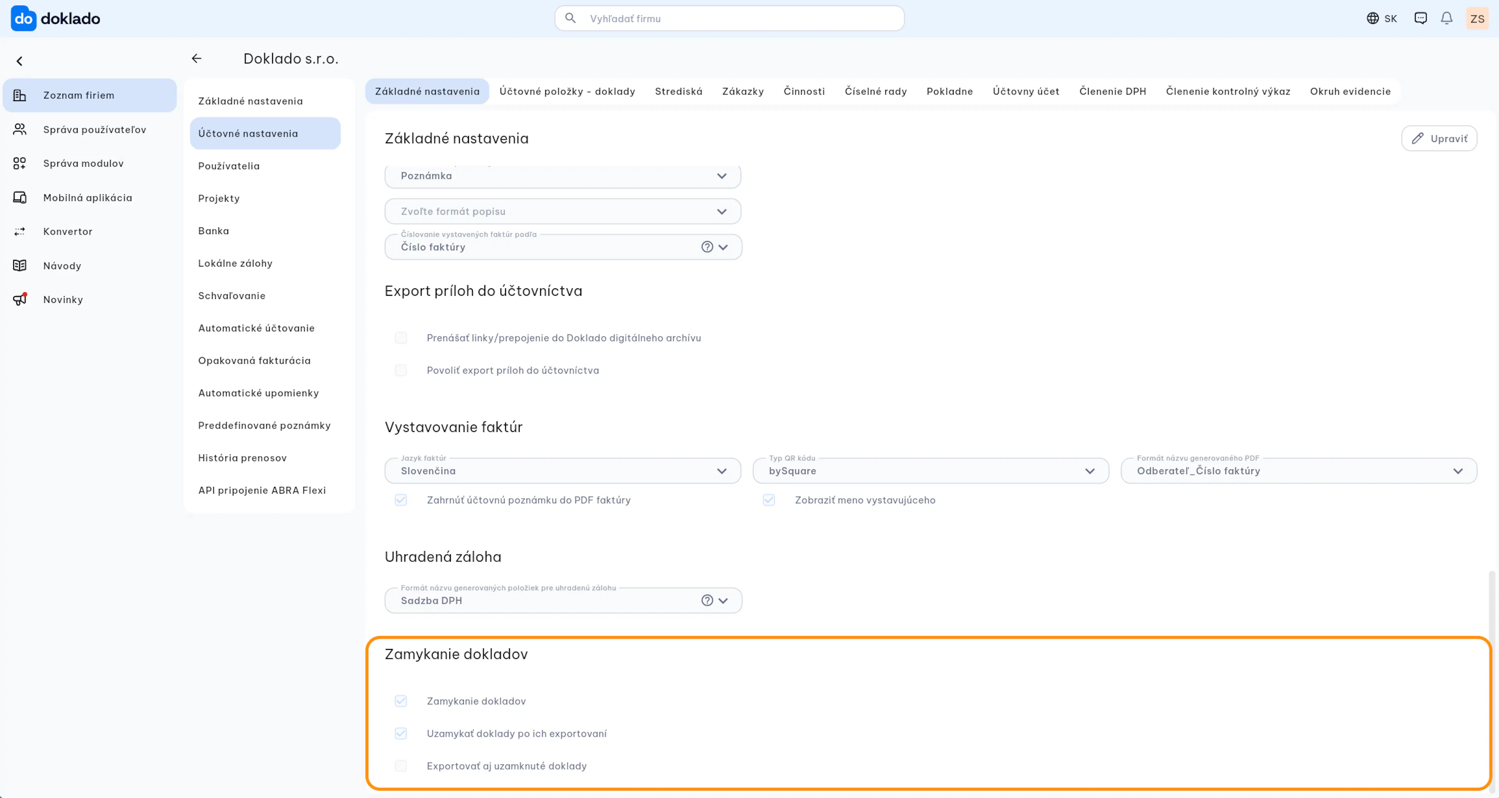Click the Doklado logo
This screenshot has height=798, width=1499.
[55, 19]
